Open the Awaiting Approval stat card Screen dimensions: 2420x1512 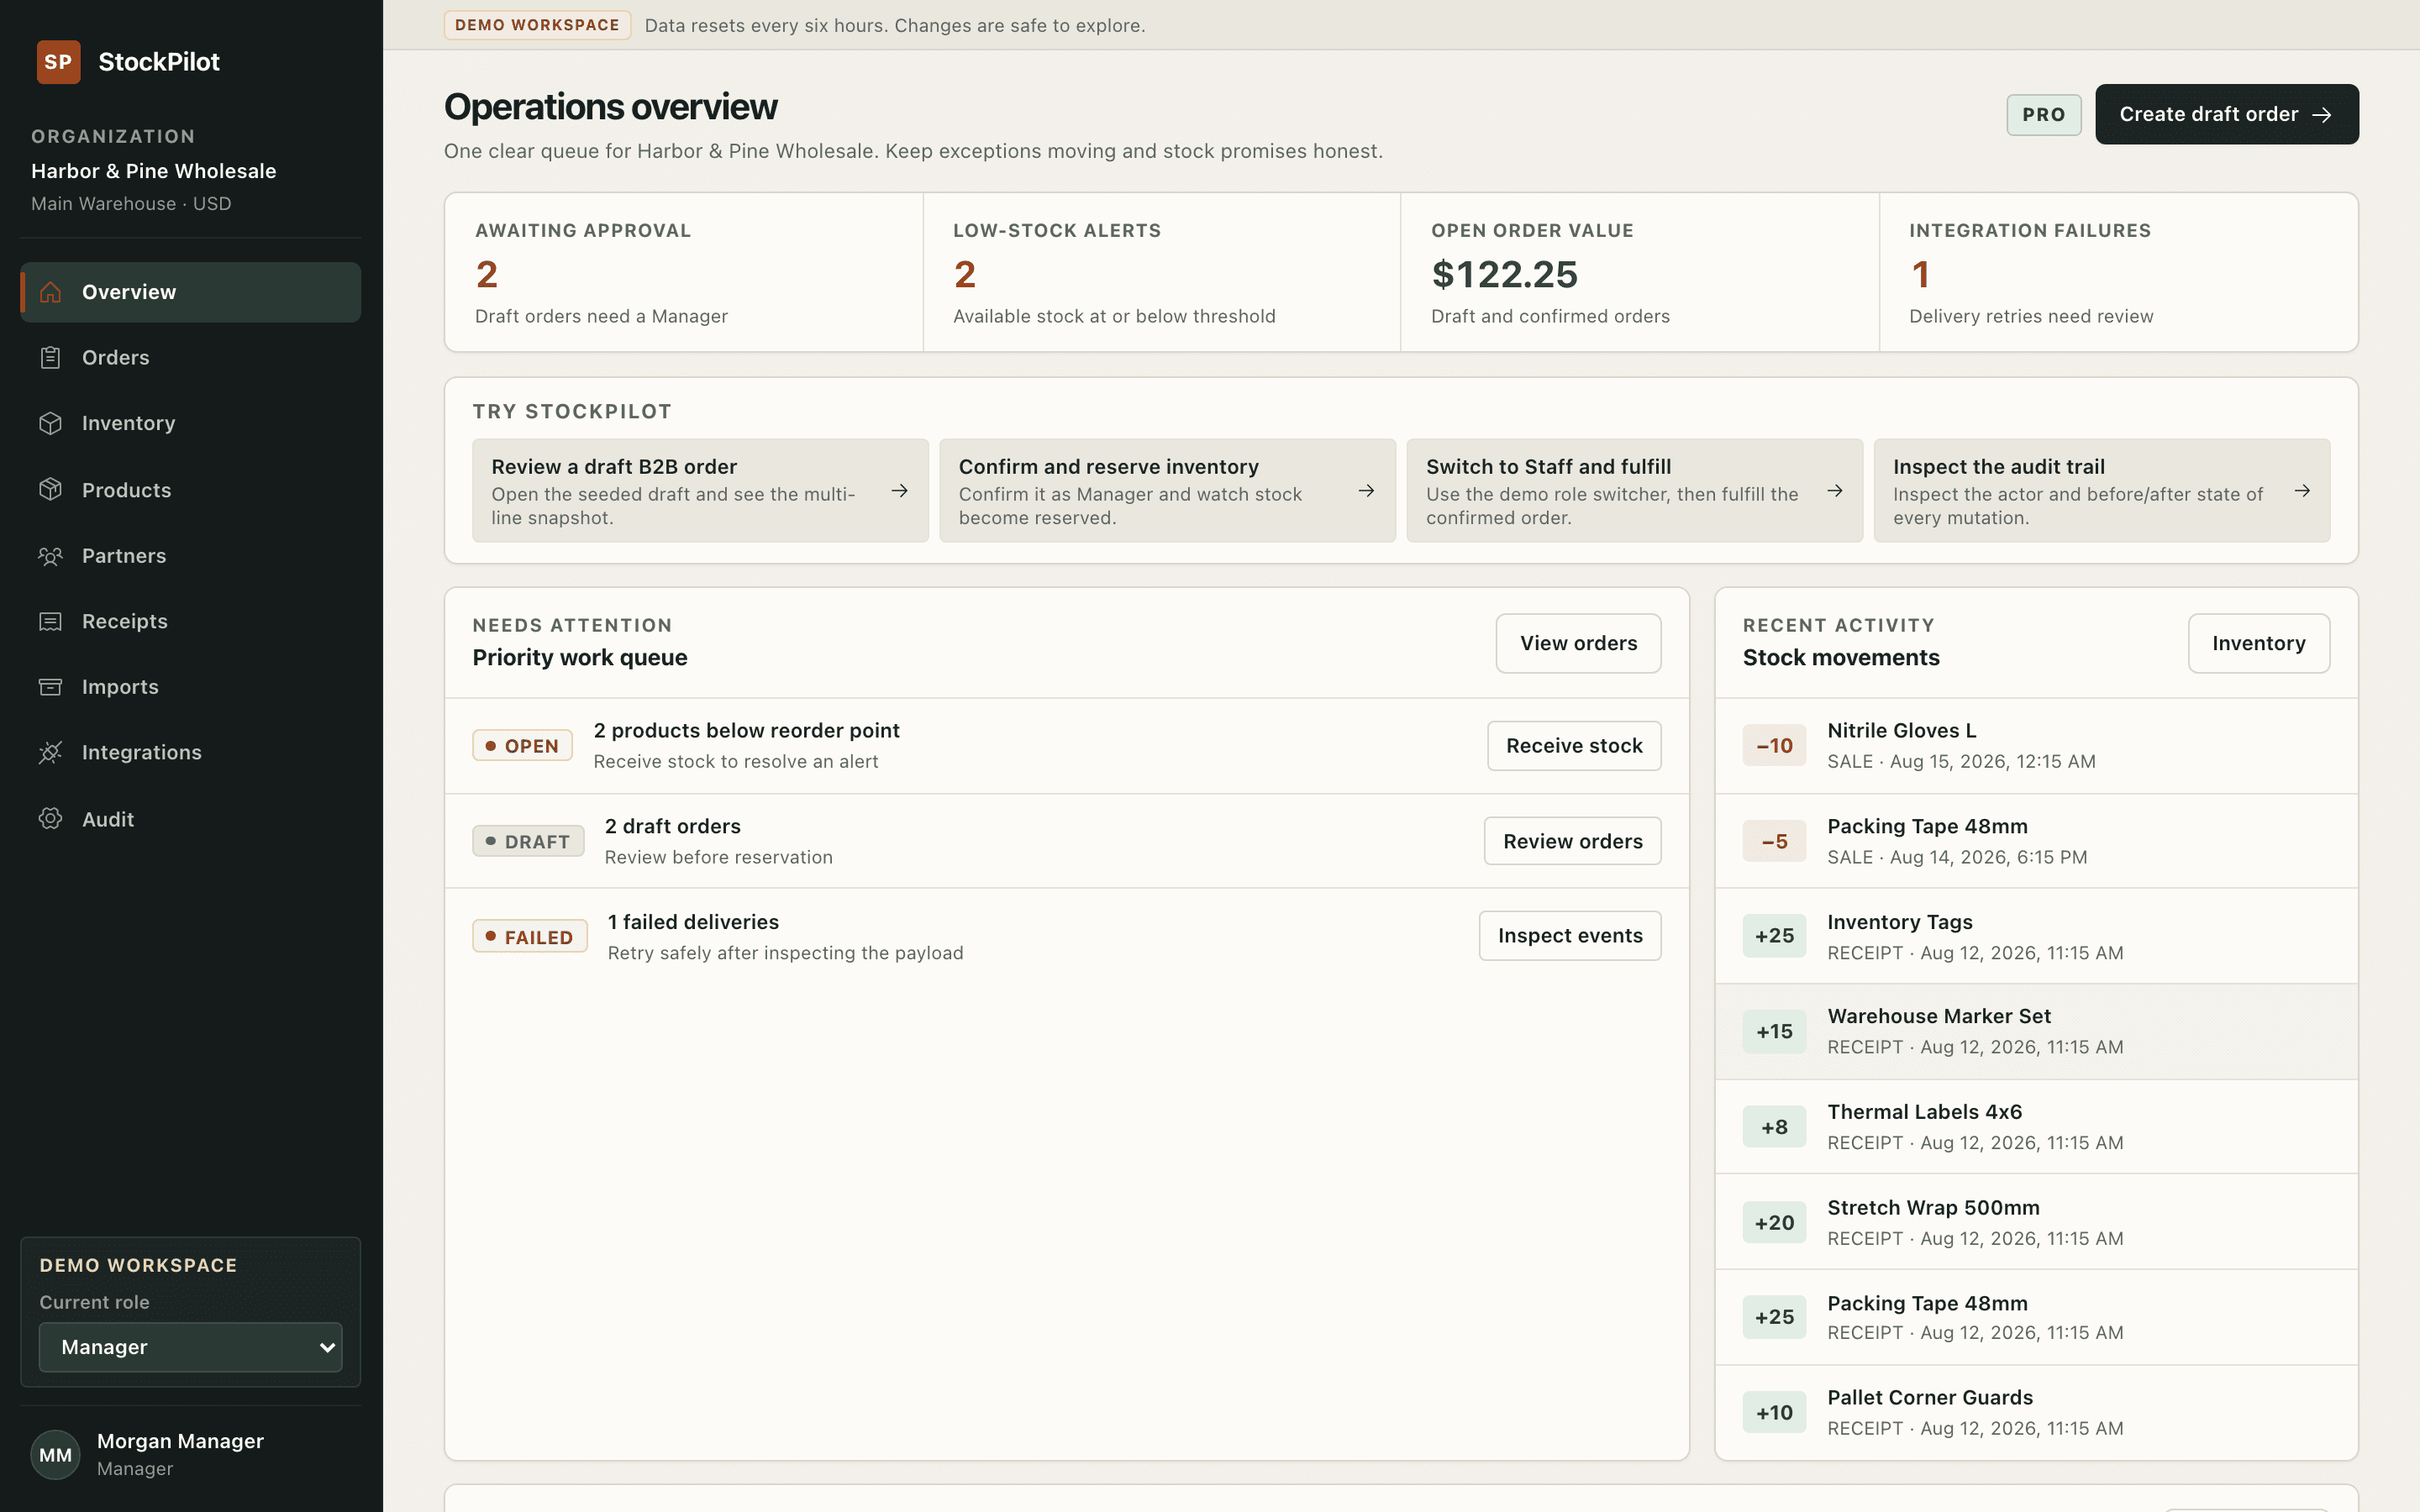click(684, 272)
